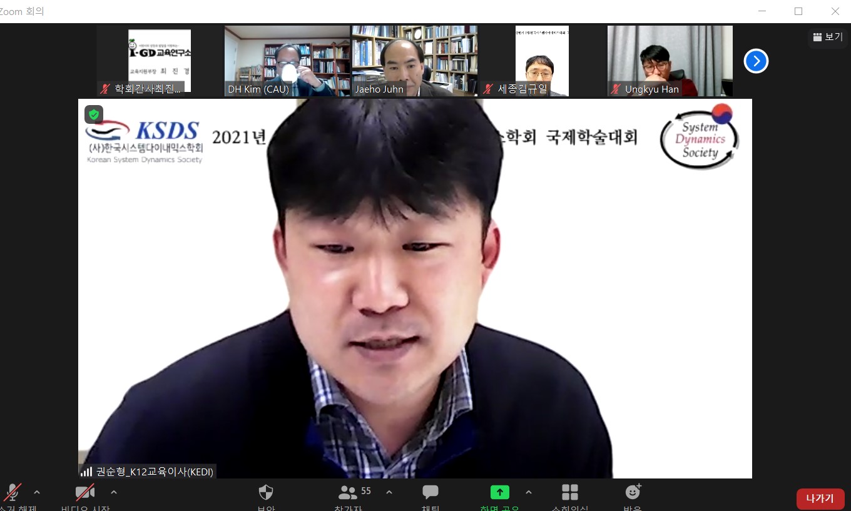Open the 보기 view menu
Screen dimensions: 851x511
tap(827, 37)
